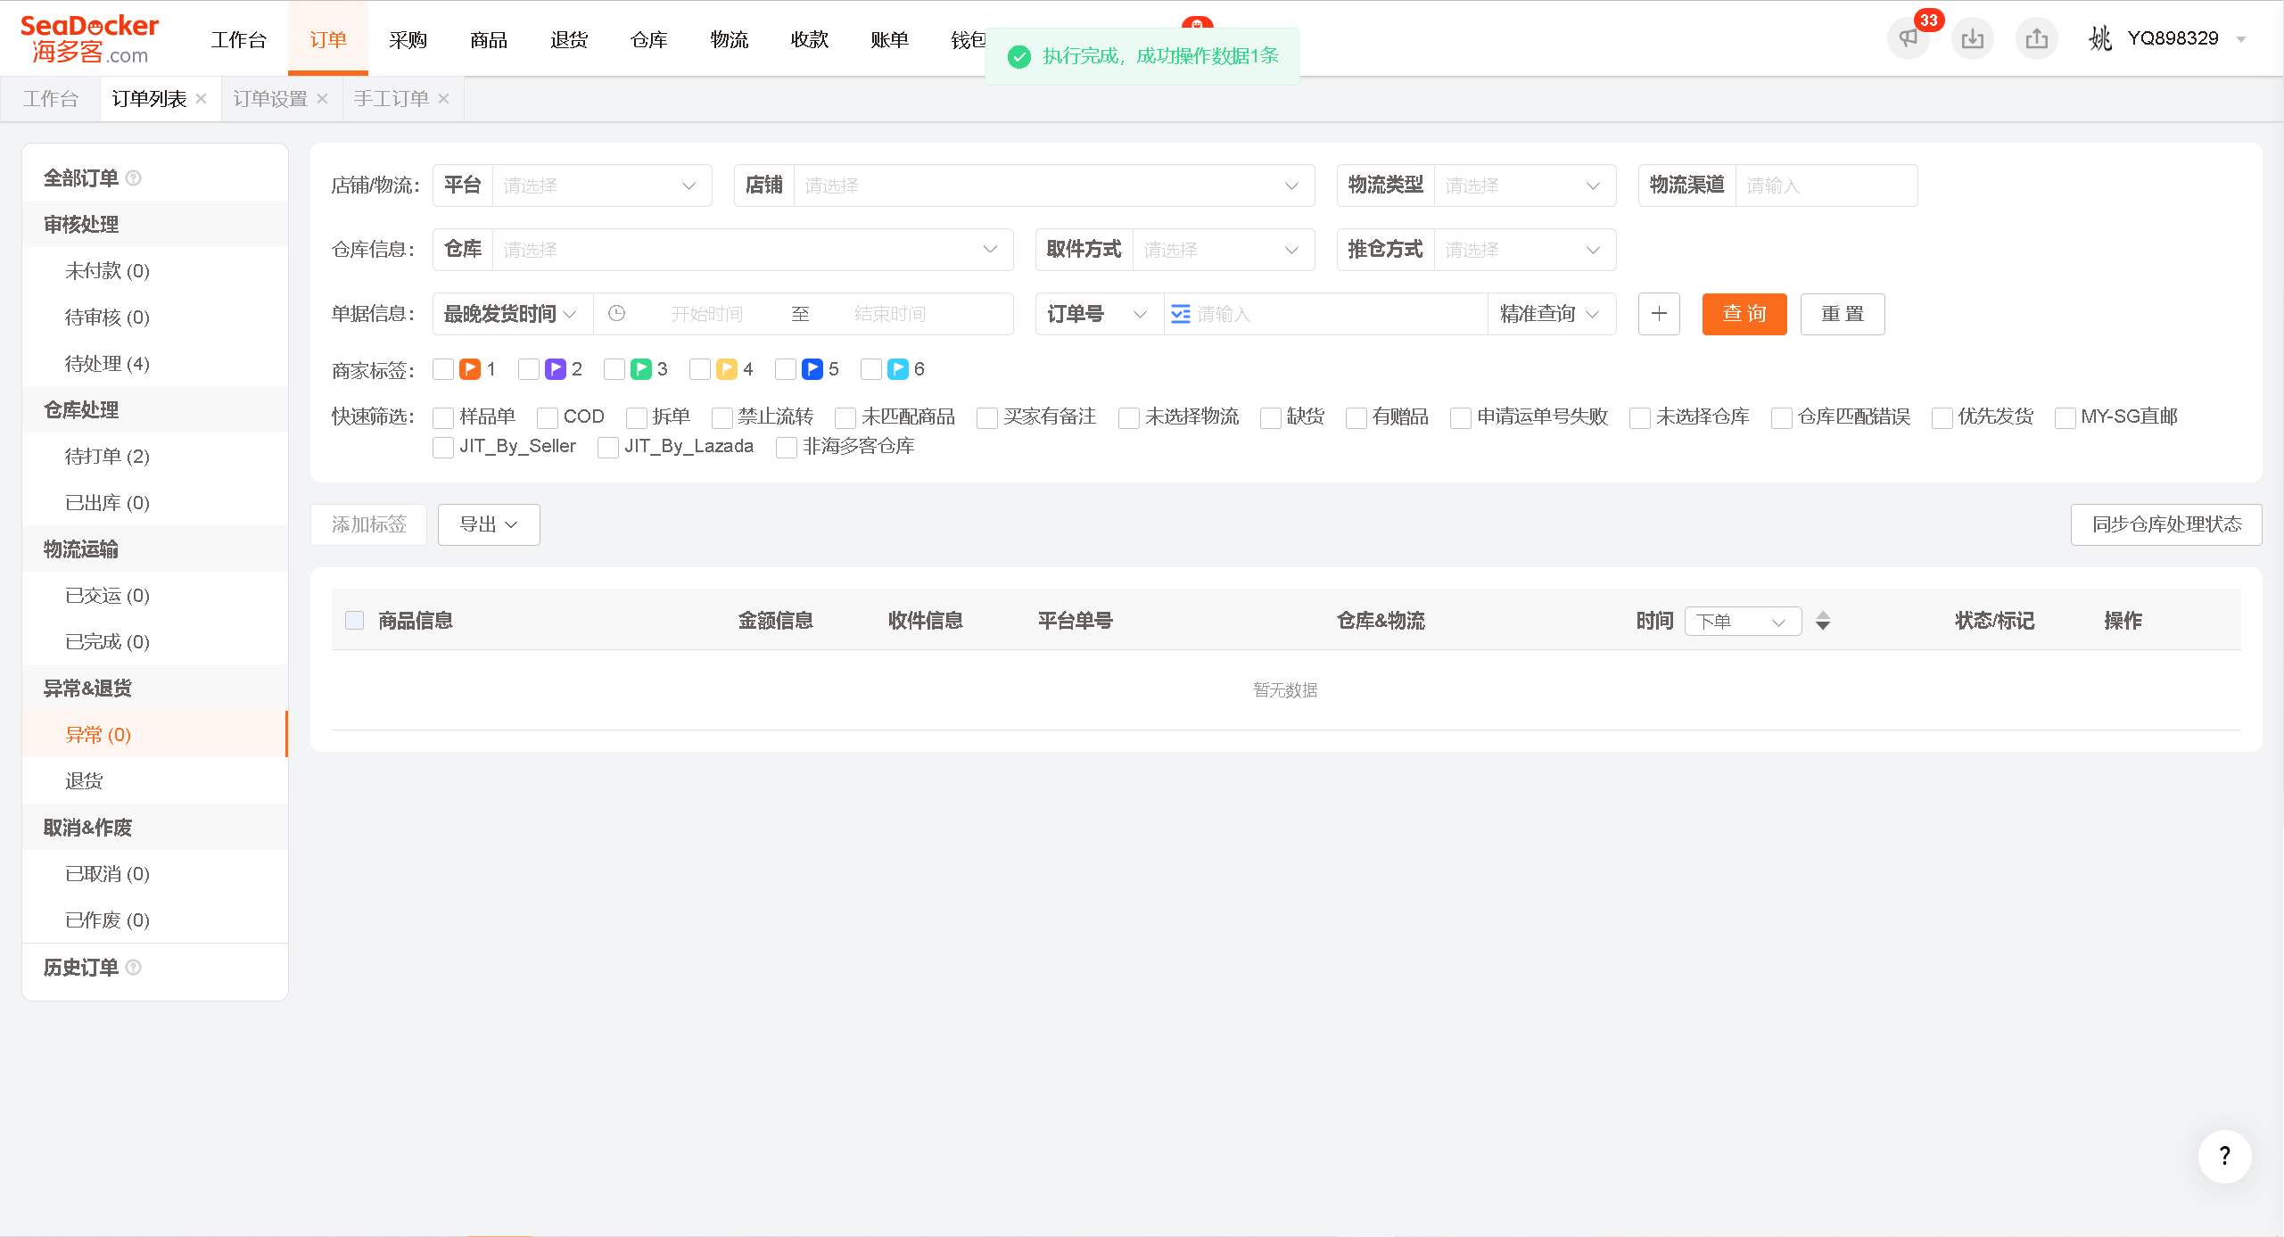Close the 订单设置 tab
2284x1237 pixels.
point(323,99)
